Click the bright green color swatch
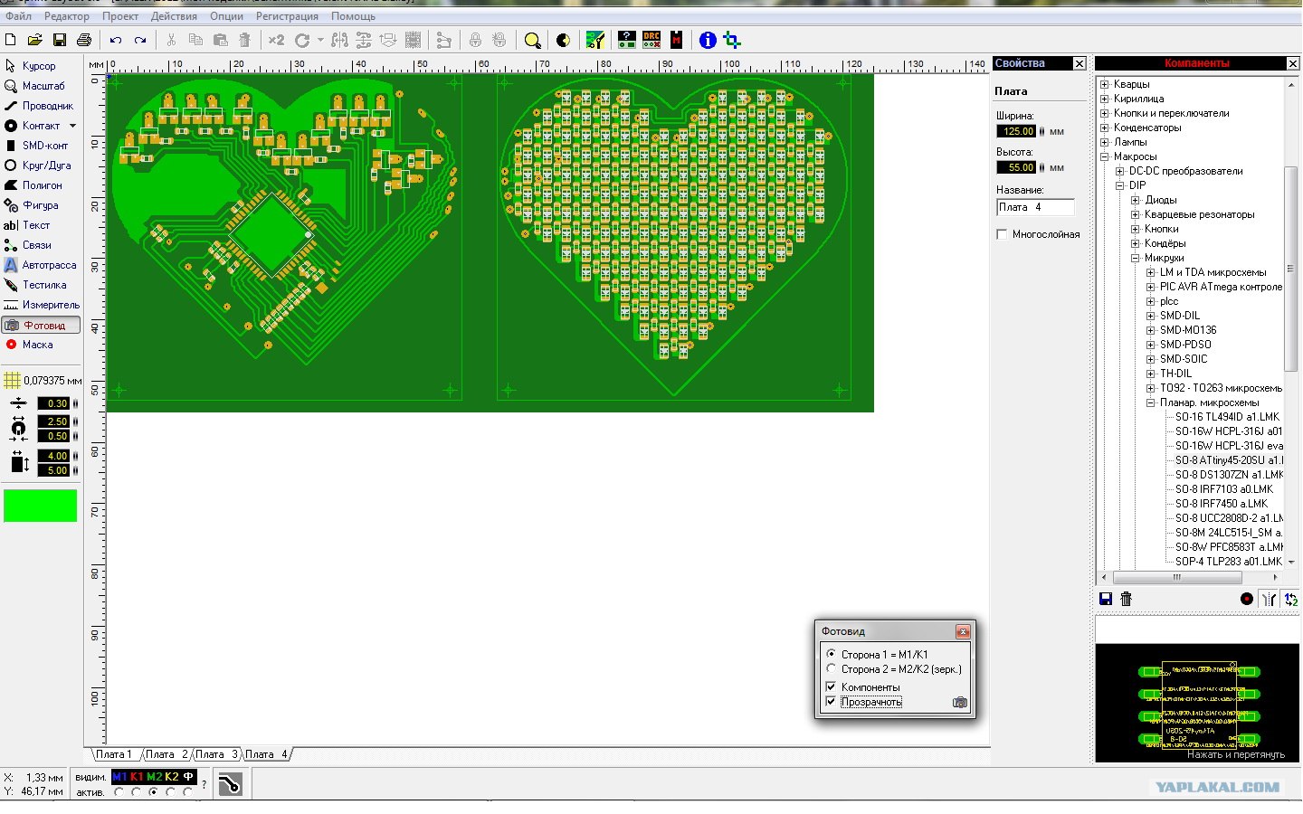1303x814 pixels. click(x=41, y=506)
